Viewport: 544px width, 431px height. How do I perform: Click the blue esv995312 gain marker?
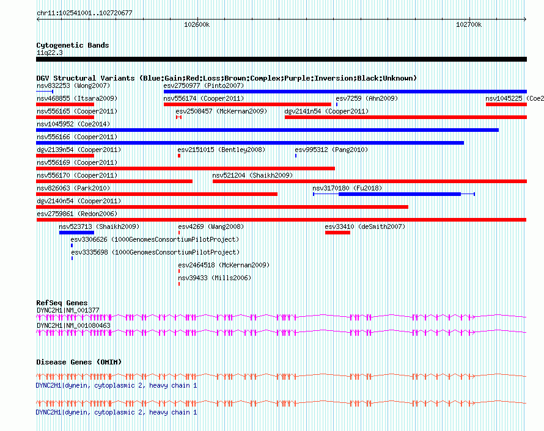click(x=296, y=156)
